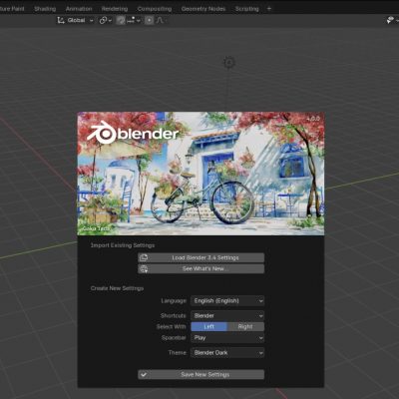Switch to the Rendering workspace tab
This screenshot has height=399, width=399.
(115, 9)
